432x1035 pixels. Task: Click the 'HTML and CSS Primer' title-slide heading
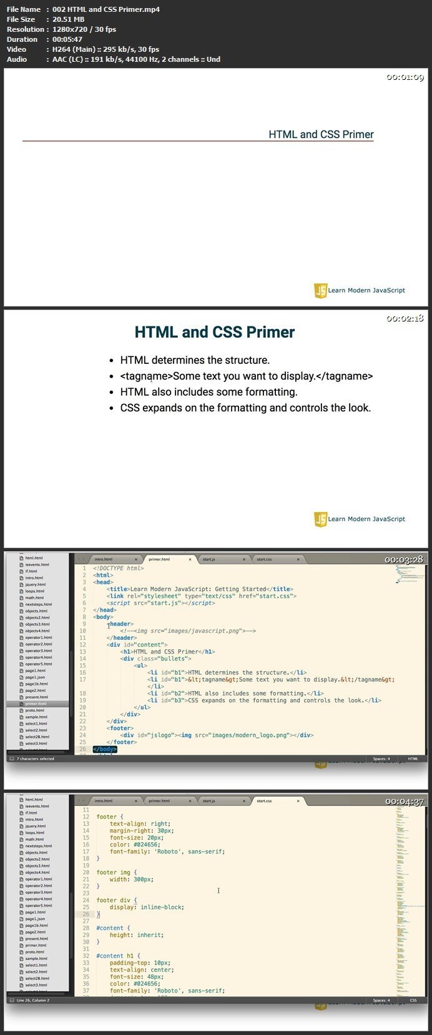pos(321,134)
